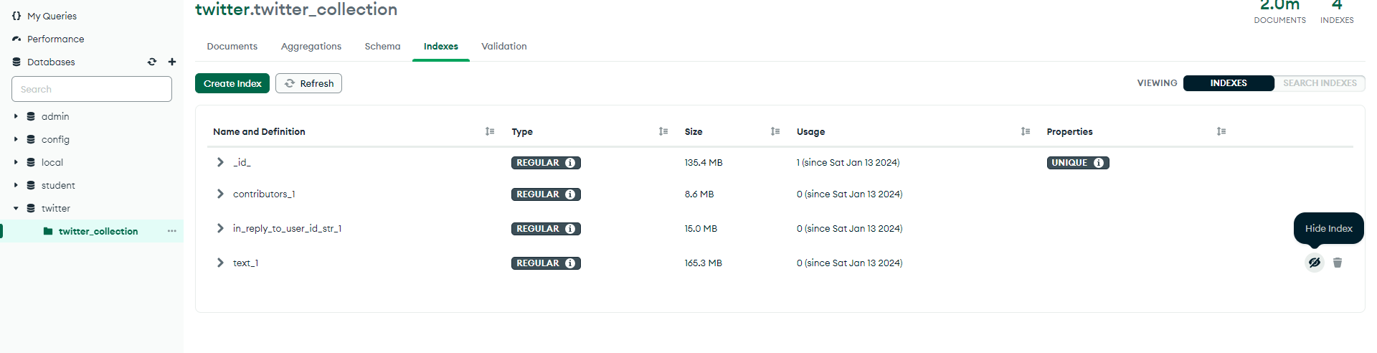Focus the database Search input field
Image resolution: width=1377 pixels, height=353 pixels.
coord(92,89)
